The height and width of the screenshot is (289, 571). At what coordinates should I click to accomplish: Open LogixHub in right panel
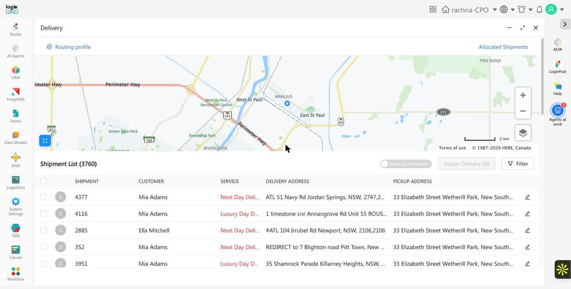pos(558,67)
